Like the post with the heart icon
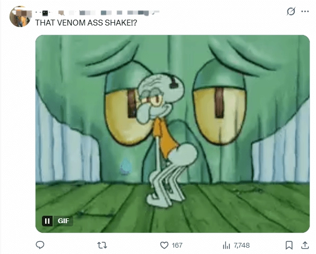 [164, 245]
